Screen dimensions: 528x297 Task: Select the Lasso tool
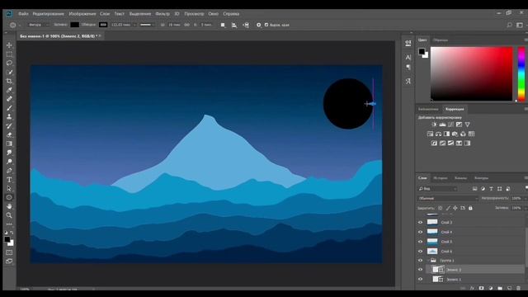coord(9,63)
